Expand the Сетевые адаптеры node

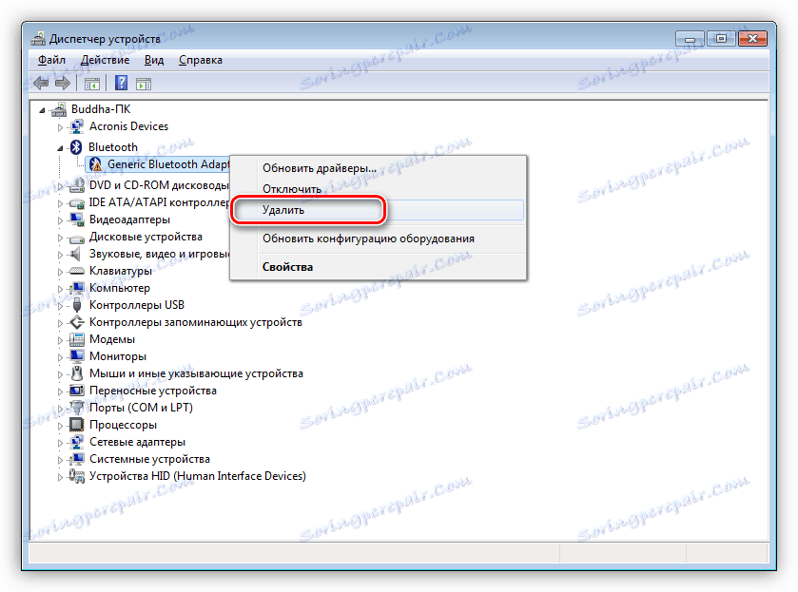pos(60,443)
